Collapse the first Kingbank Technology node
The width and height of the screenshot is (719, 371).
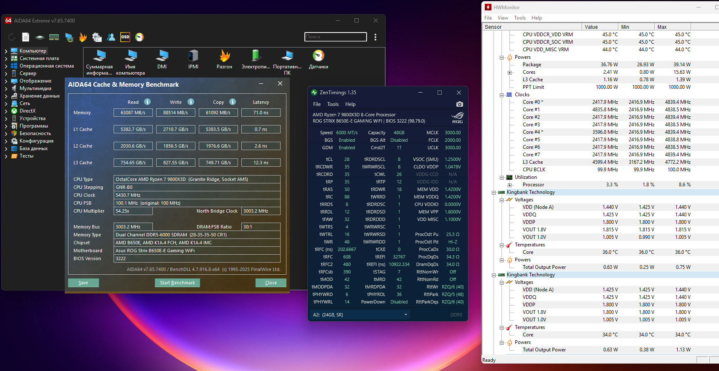494,193
